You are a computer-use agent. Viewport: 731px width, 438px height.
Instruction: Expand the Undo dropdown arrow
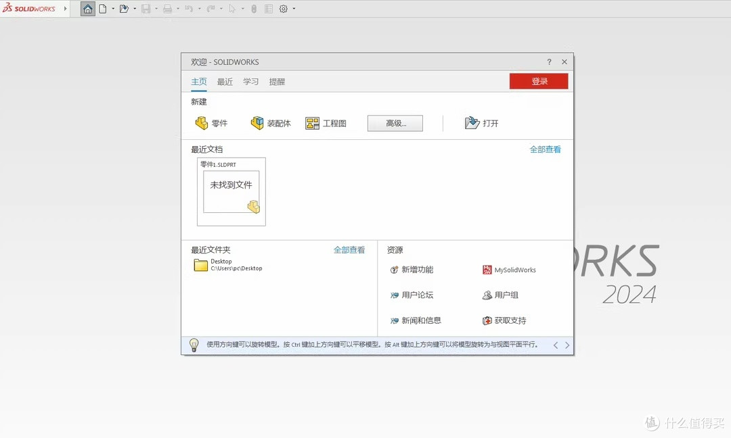200,8
